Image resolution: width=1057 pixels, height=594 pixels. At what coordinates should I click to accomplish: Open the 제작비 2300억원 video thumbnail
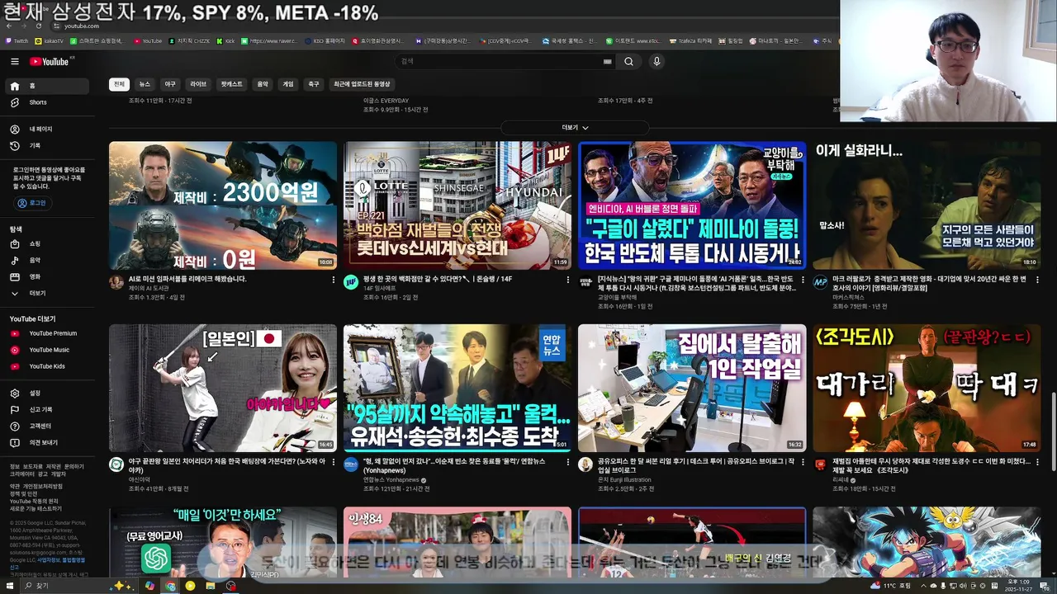pos(223,205)
